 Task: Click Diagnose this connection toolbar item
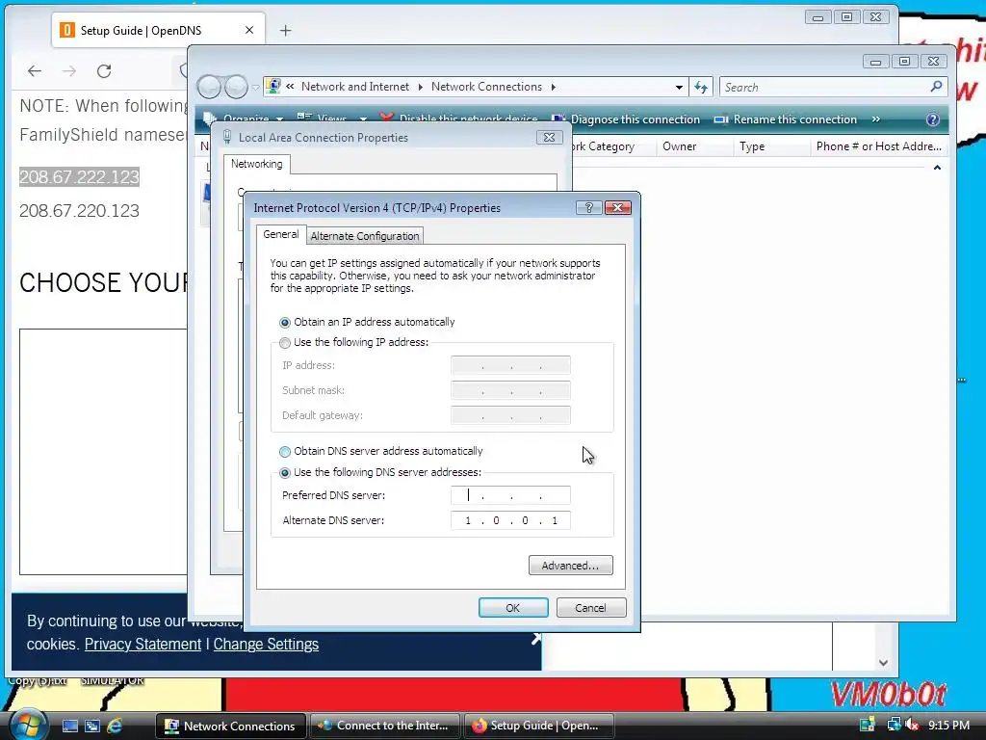click(626, 119)
